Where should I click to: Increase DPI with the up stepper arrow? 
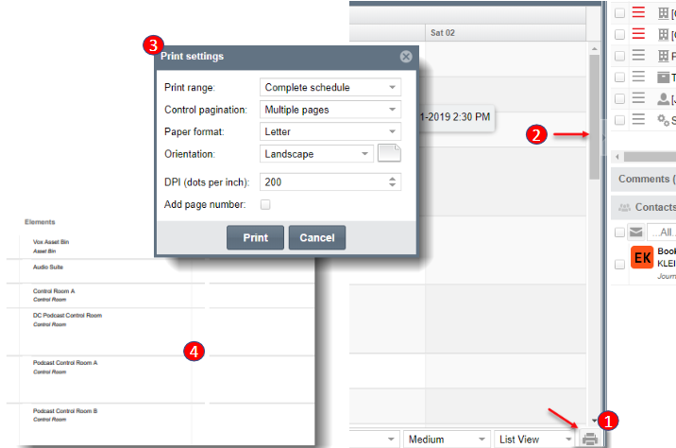tap(392, 179)
